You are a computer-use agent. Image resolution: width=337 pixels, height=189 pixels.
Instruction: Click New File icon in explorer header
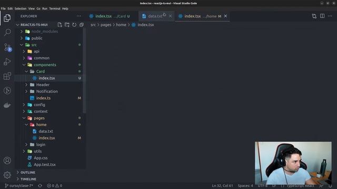[60, 25]
